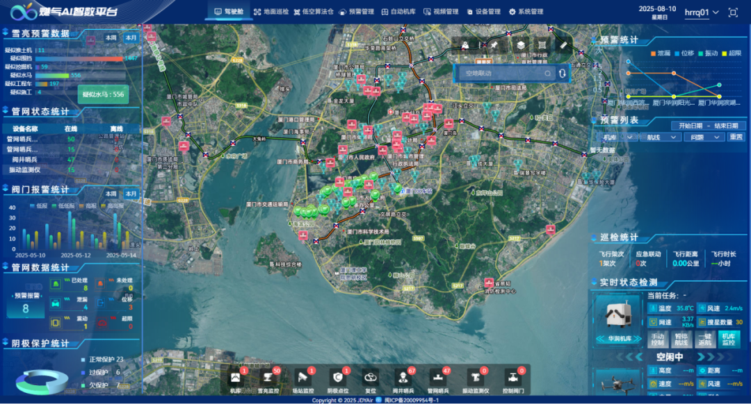Switch 雪亮预警数据 to 本月
The width and height of the screenshot is (751, 404).
click(x=131, y=37)
